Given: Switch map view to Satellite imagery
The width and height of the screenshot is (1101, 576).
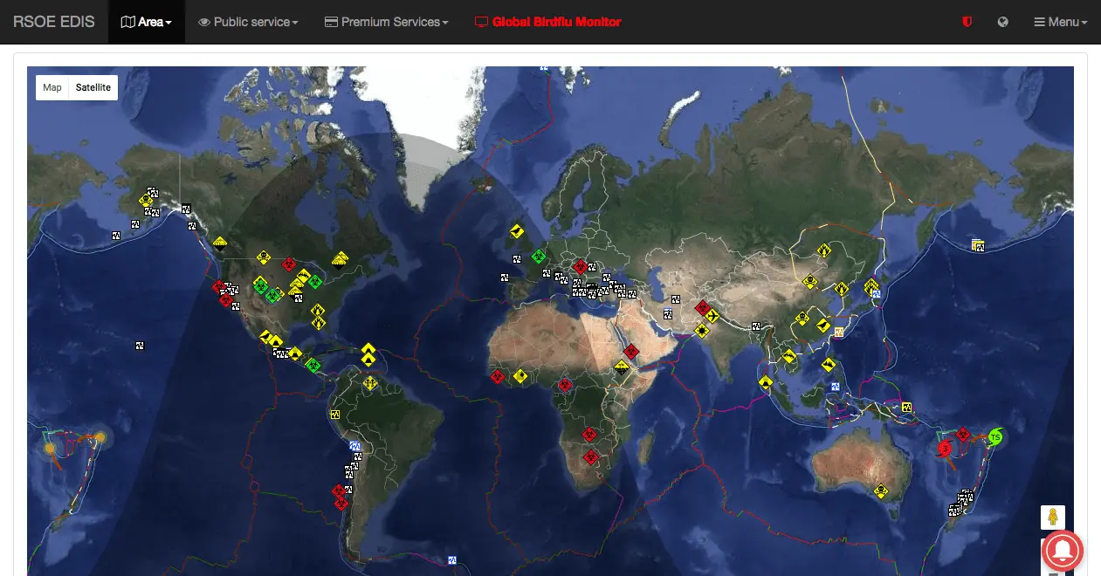Looking at the screenshot, I should click(x=93, y=87).
